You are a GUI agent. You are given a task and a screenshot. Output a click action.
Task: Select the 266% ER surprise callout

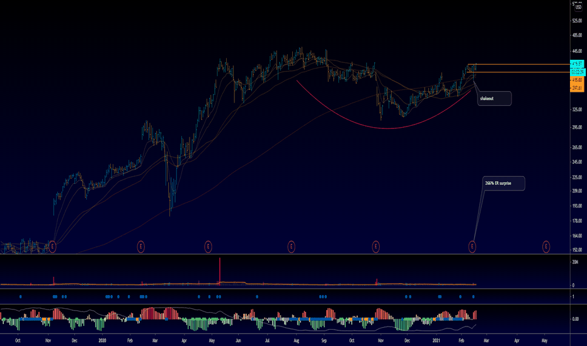[x=503, y=183]
